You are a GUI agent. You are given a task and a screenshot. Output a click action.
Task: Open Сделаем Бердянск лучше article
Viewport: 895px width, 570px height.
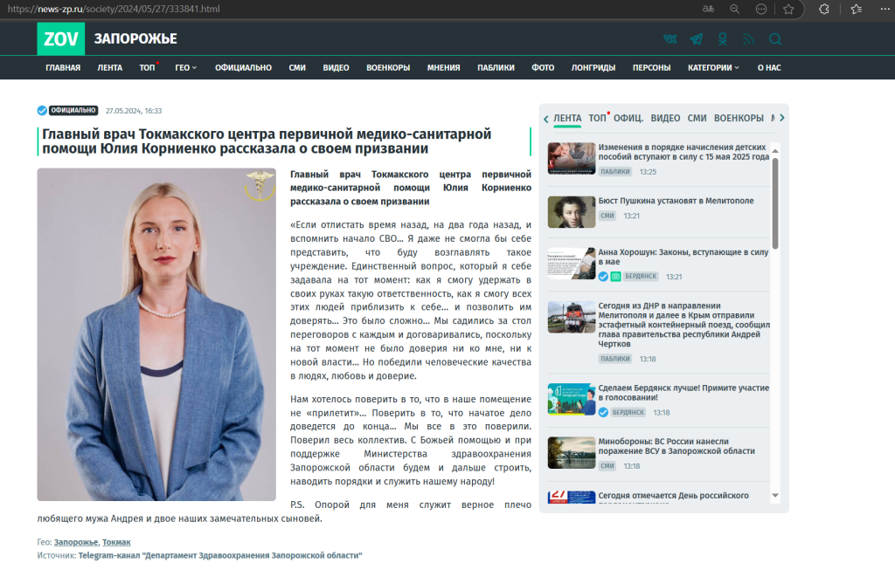pyautogui.click(x=683, y=393)
